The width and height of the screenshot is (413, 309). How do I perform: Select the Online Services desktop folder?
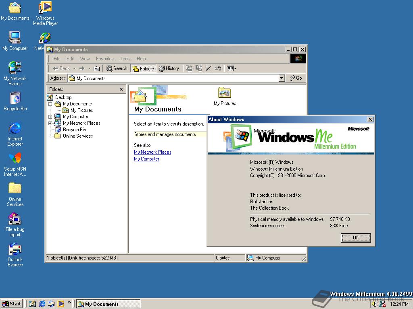(x=15, y=194)
